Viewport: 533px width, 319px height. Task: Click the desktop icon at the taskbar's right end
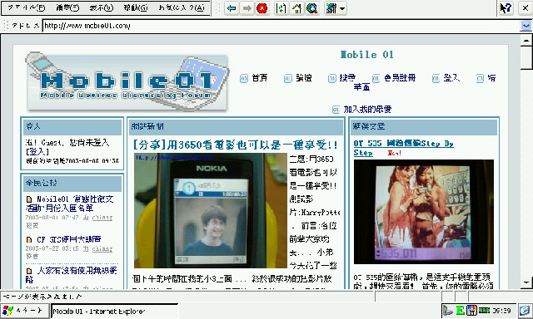click(x=526, y=310)
